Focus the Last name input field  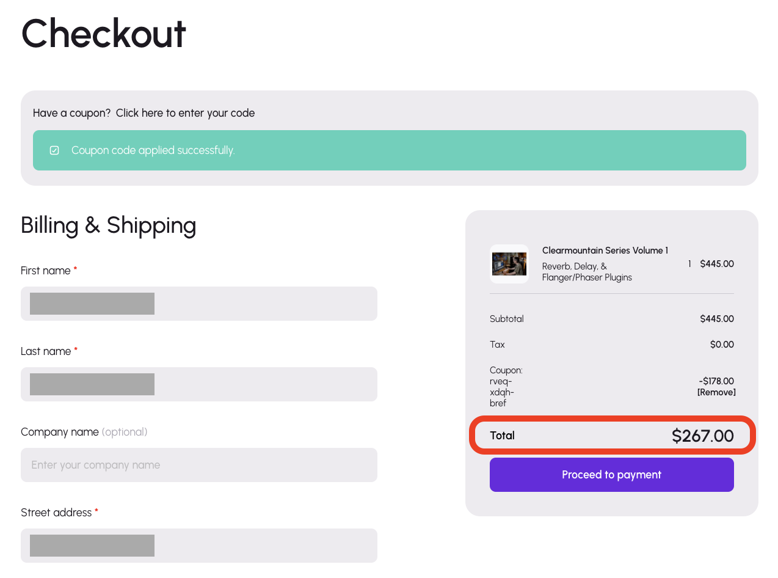[x=199, y=384]
